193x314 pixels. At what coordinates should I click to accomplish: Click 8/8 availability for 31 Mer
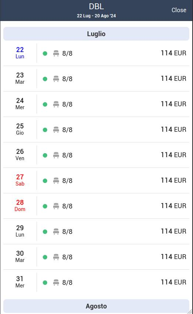[x=67, y=283]
